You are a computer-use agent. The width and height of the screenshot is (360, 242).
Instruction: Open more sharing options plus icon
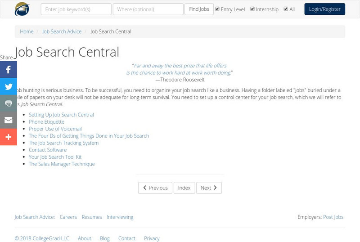(x=8, y=137)
